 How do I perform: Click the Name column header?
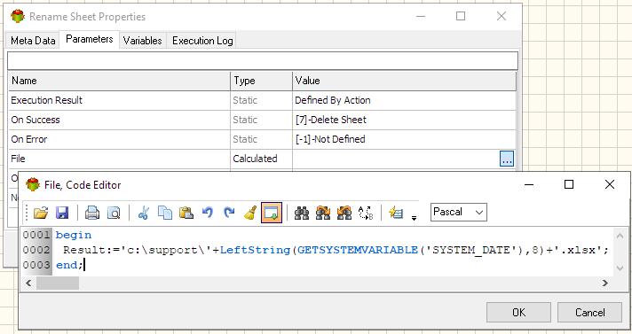(x=119, y=81)
